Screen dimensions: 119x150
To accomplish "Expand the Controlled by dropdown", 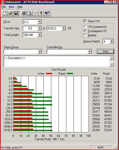I will [x=90, y=52].
